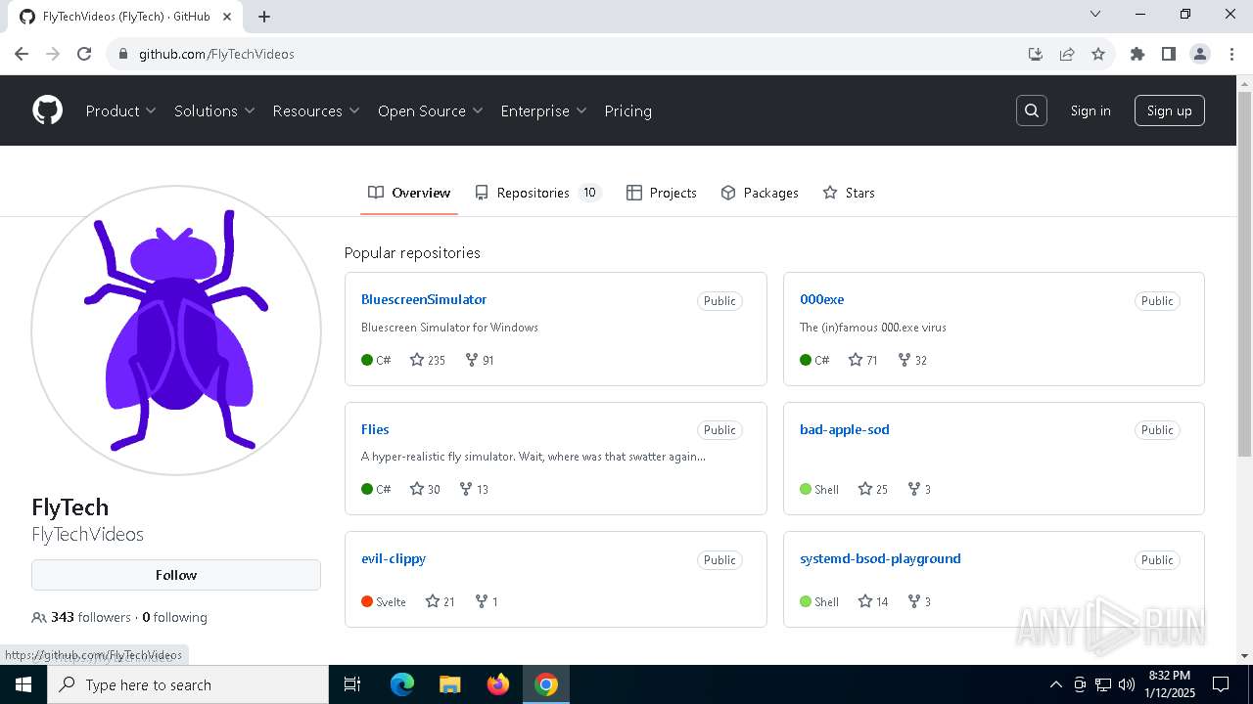
Task: Open the bad-apple-sod repository
Action: click(x=845, y=429)
